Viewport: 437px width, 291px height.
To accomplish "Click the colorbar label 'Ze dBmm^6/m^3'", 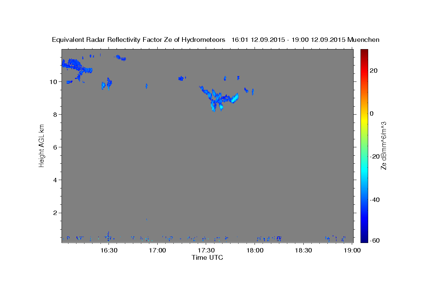I will coord(383,146).
